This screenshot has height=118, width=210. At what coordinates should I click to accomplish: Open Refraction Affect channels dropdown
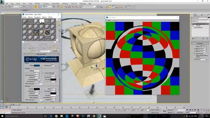click(x=38, y=100)
